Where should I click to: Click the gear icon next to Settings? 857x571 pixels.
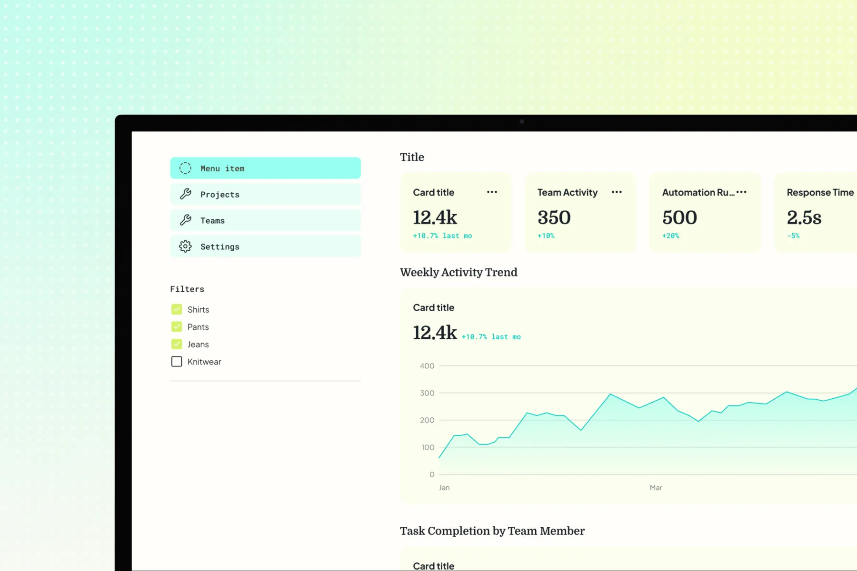tap(185, 246)
